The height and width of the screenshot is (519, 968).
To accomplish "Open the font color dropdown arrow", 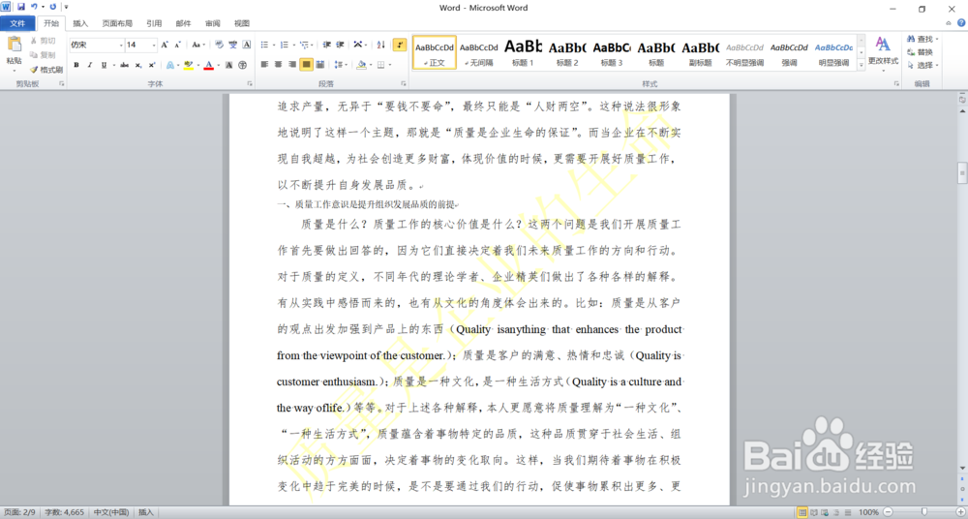I will pyautogui.click(x=218, y=64).
